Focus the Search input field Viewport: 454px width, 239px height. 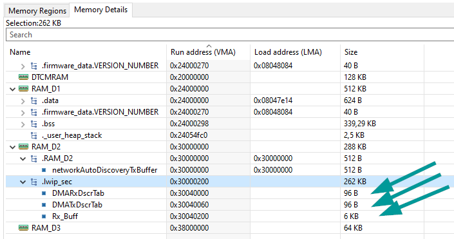coord(230,35)
